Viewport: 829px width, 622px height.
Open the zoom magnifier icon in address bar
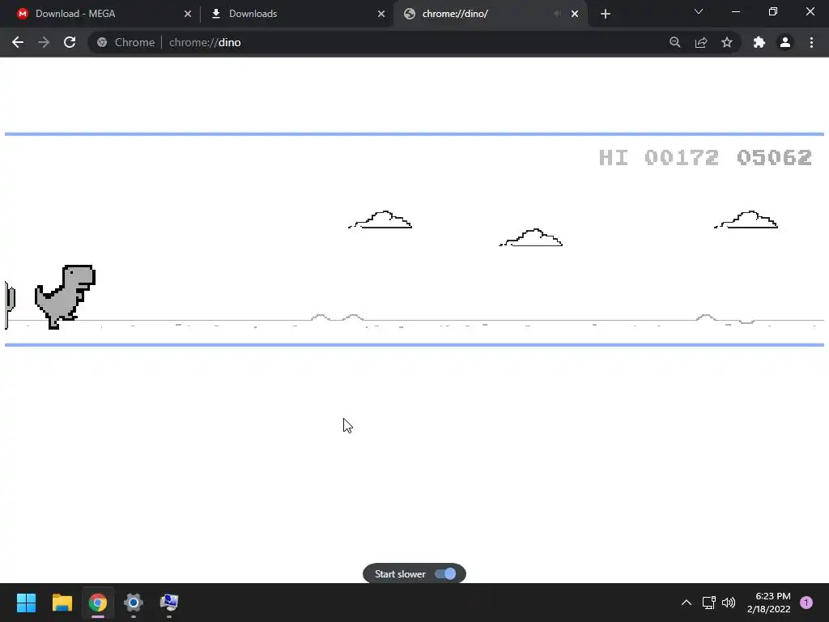(674, 42)
